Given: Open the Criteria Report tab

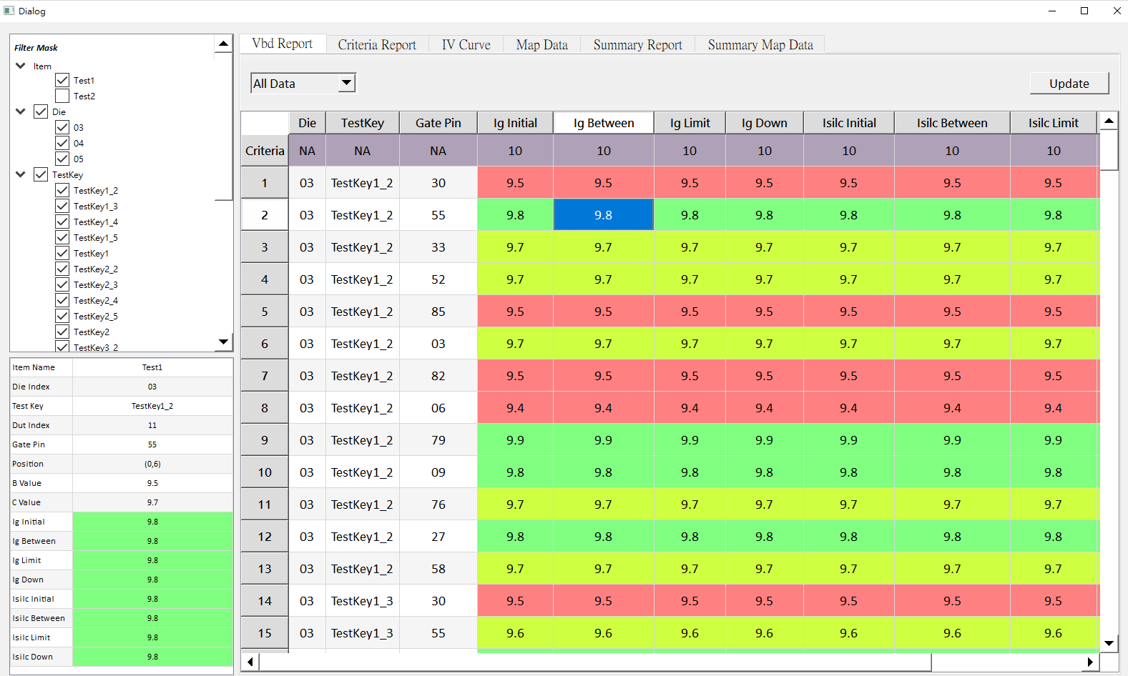Looking at the screenshot, I should click(377, 44).
